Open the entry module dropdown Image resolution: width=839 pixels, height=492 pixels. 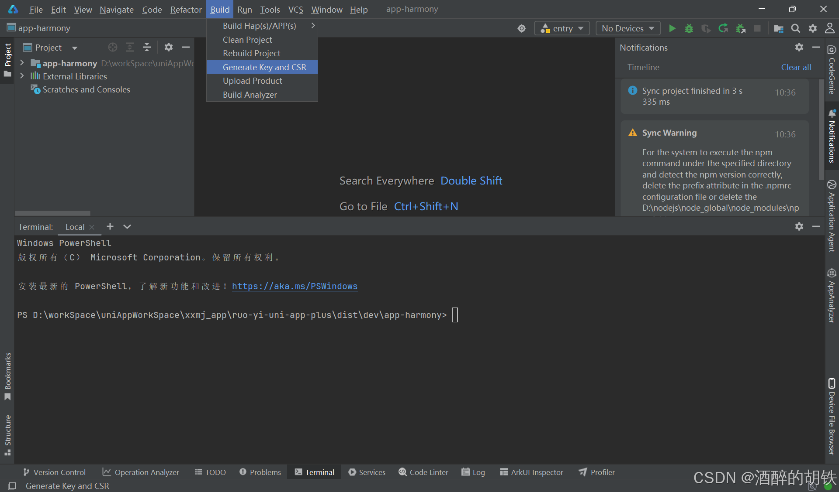562,29
